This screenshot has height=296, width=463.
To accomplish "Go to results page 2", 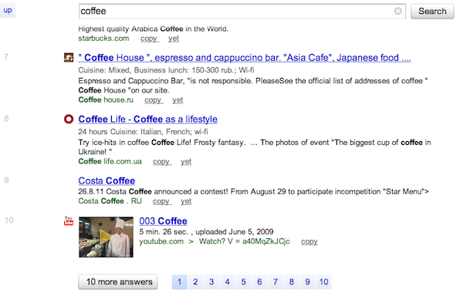I will click(x=195, y=282).
